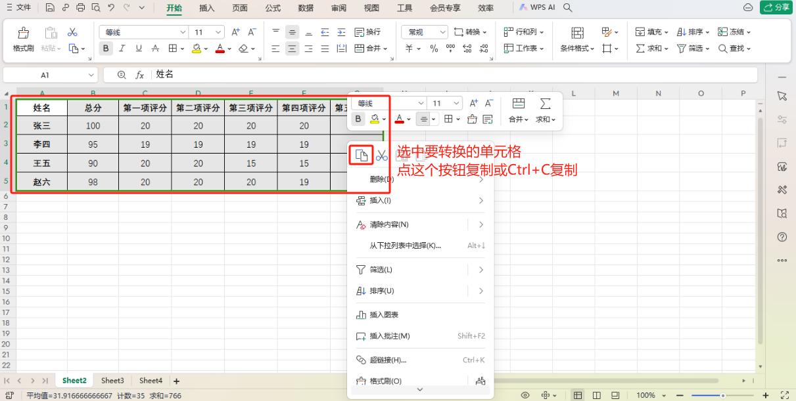The height and width of the screenshot is (401, 796).
Task: Click the help question icon in right sidebar
Action: [x=782, y=236]
